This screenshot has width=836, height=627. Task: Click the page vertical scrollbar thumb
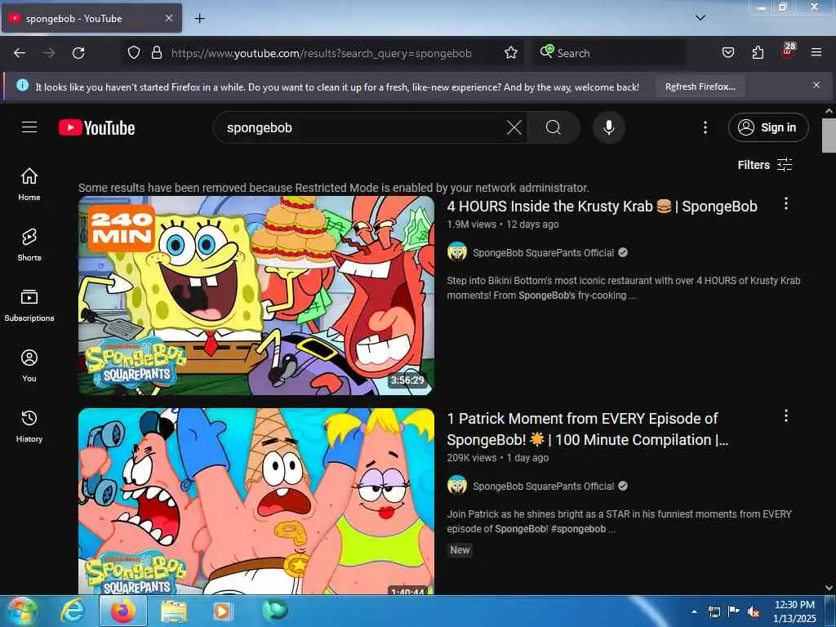coord(829,136)
